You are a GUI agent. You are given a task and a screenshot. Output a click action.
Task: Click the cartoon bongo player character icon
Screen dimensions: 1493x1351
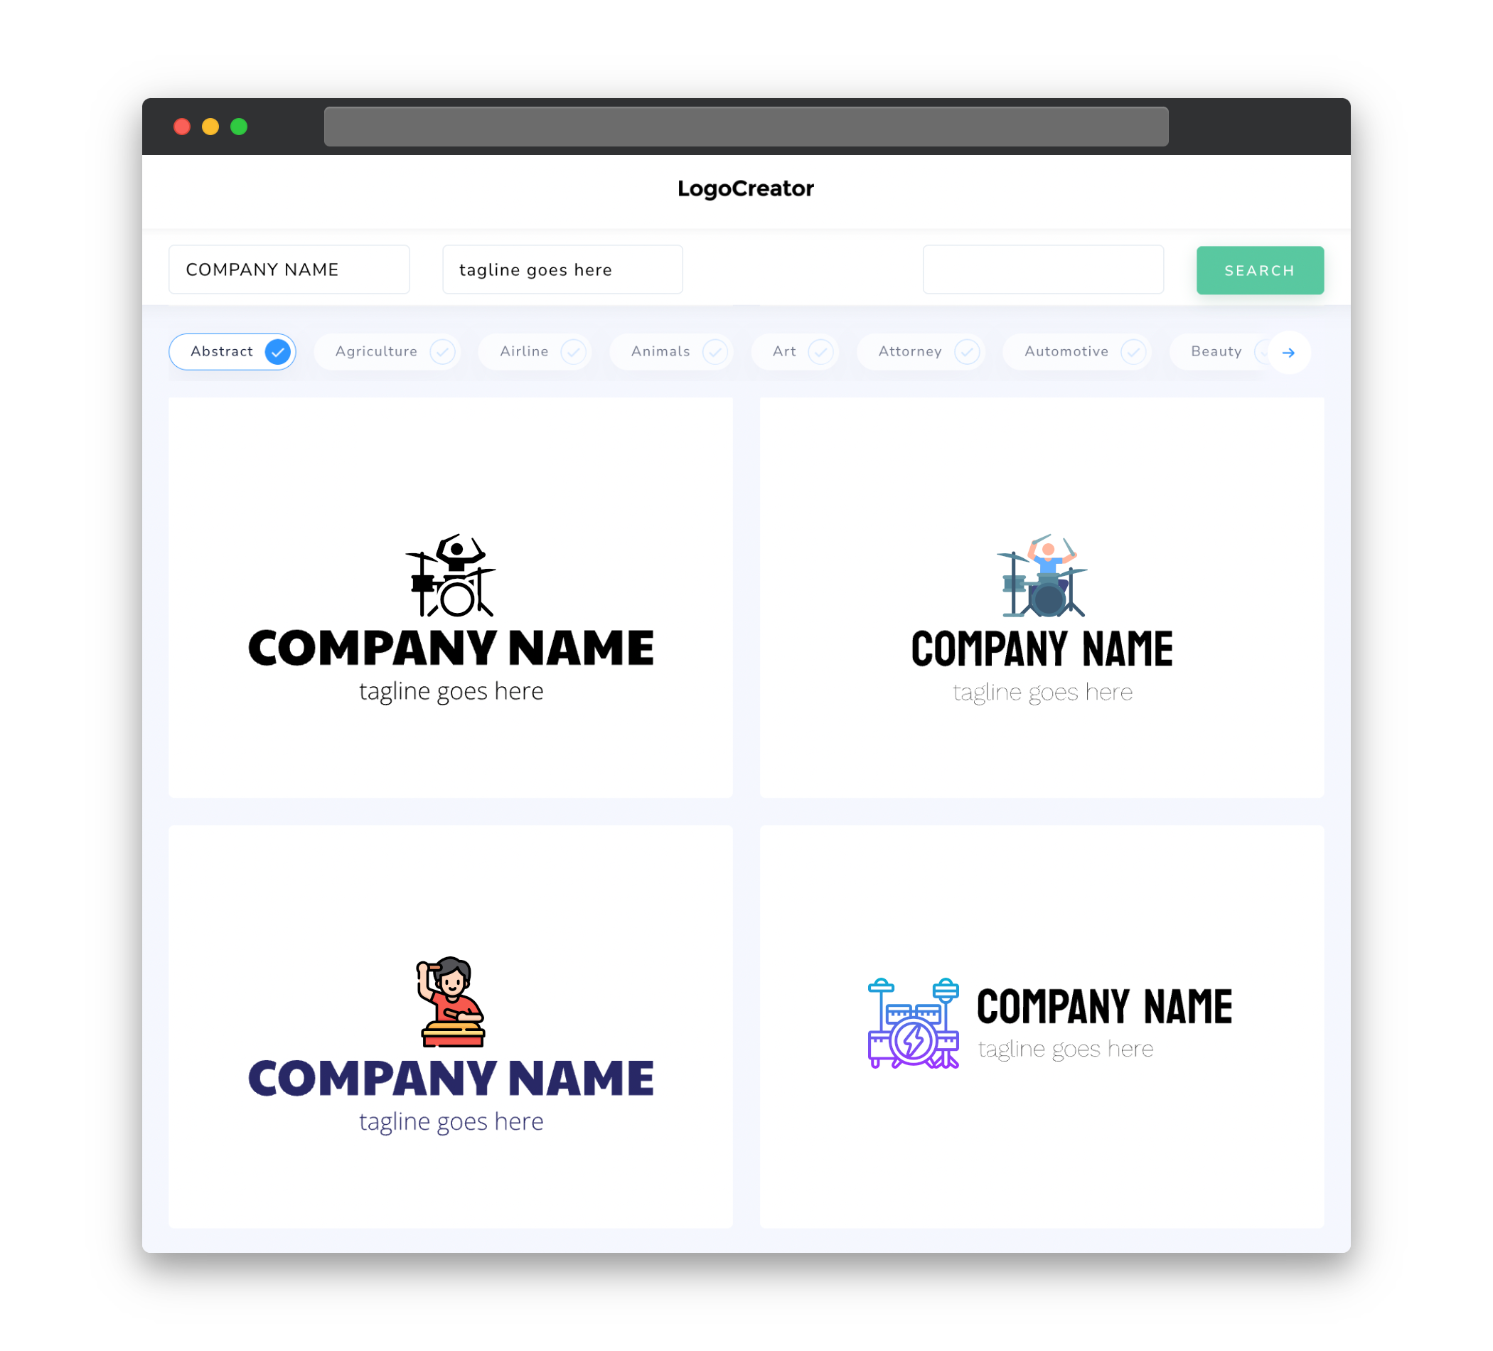[x=451, y=990]
